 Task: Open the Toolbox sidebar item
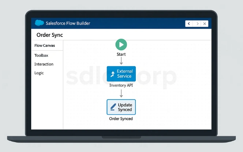(x=41, y=55)
